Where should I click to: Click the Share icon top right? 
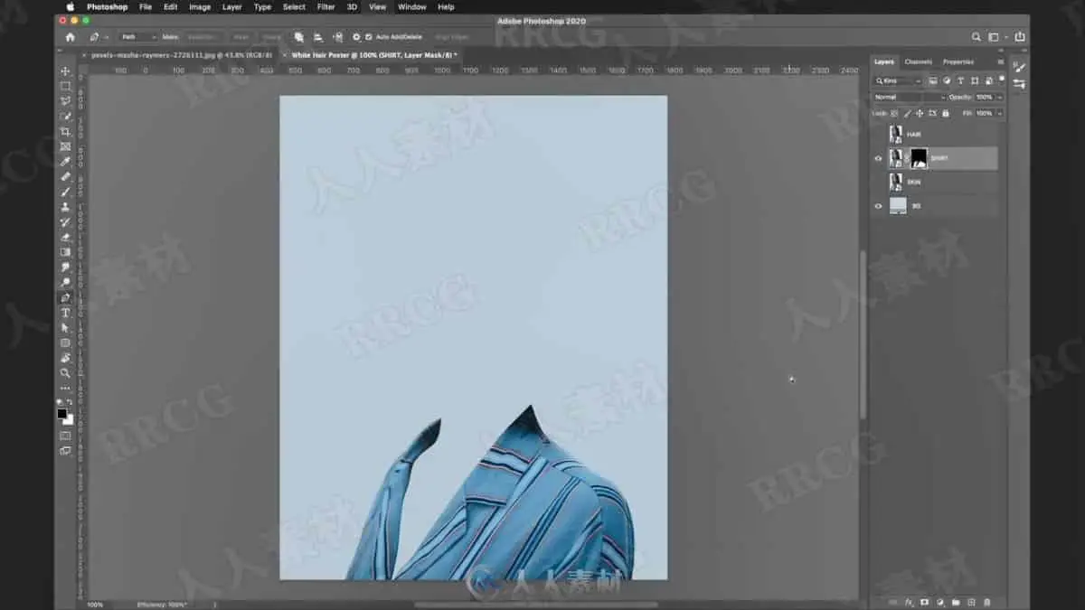(x=1020, y=37)
